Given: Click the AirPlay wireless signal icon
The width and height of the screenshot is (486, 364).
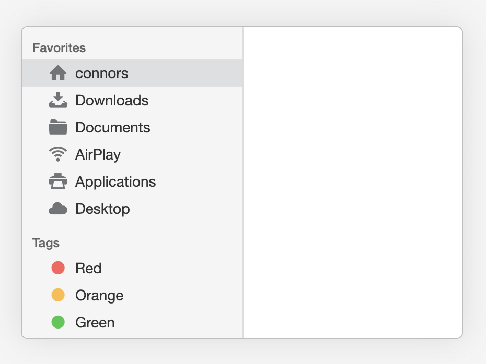Looking at the screenshot, I should pos(58,154).
